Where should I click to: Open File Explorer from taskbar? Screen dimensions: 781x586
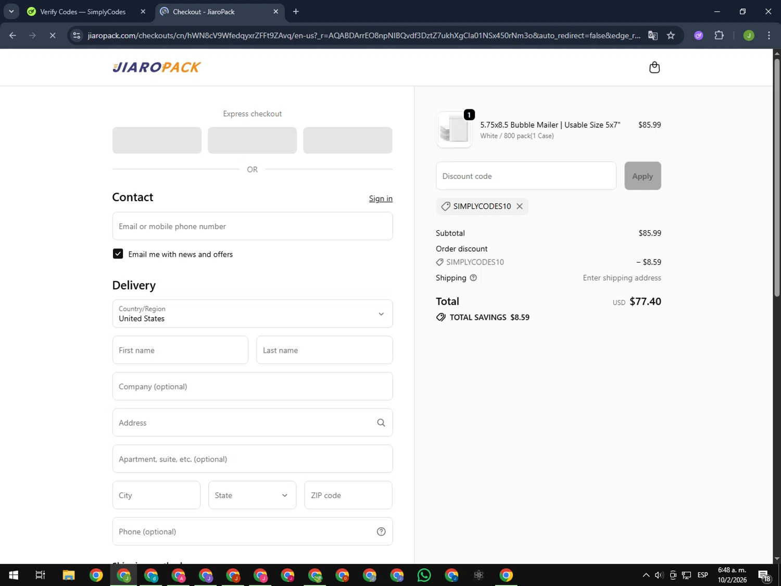click(x=69, y=575)
